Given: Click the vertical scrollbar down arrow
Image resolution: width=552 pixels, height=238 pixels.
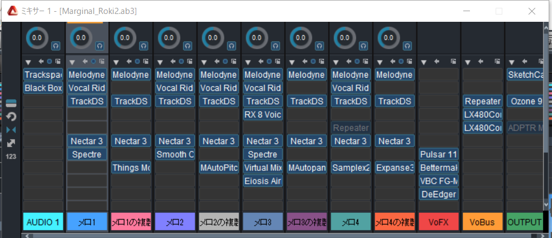Looking at the screenshot, I should 546,204.
